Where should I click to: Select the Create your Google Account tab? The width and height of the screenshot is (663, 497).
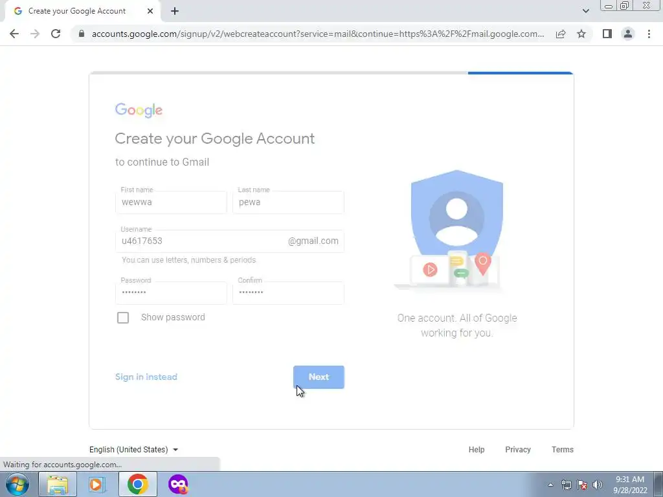click(x=82, y=11)
